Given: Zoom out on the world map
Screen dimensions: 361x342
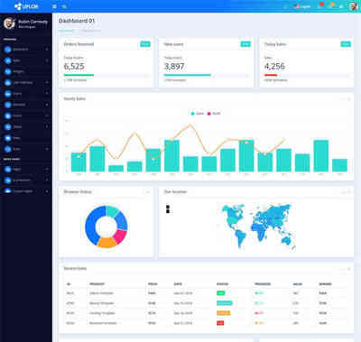Looking at the screenshot, I should [x=168, y=211].
